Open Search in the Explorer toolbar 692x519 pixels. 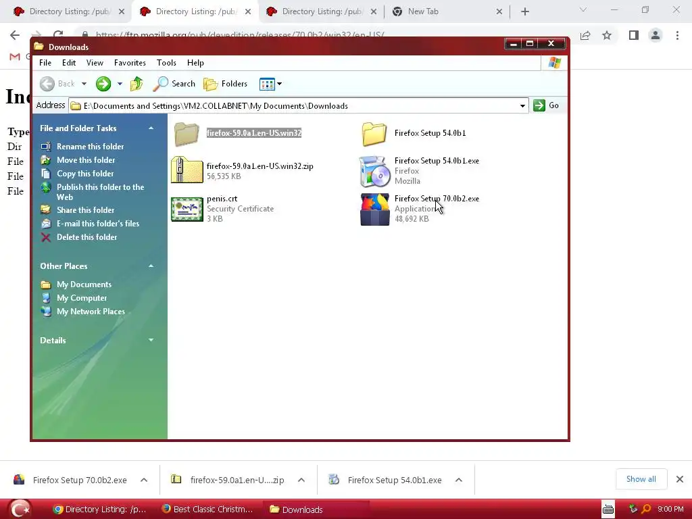point(174,84)
